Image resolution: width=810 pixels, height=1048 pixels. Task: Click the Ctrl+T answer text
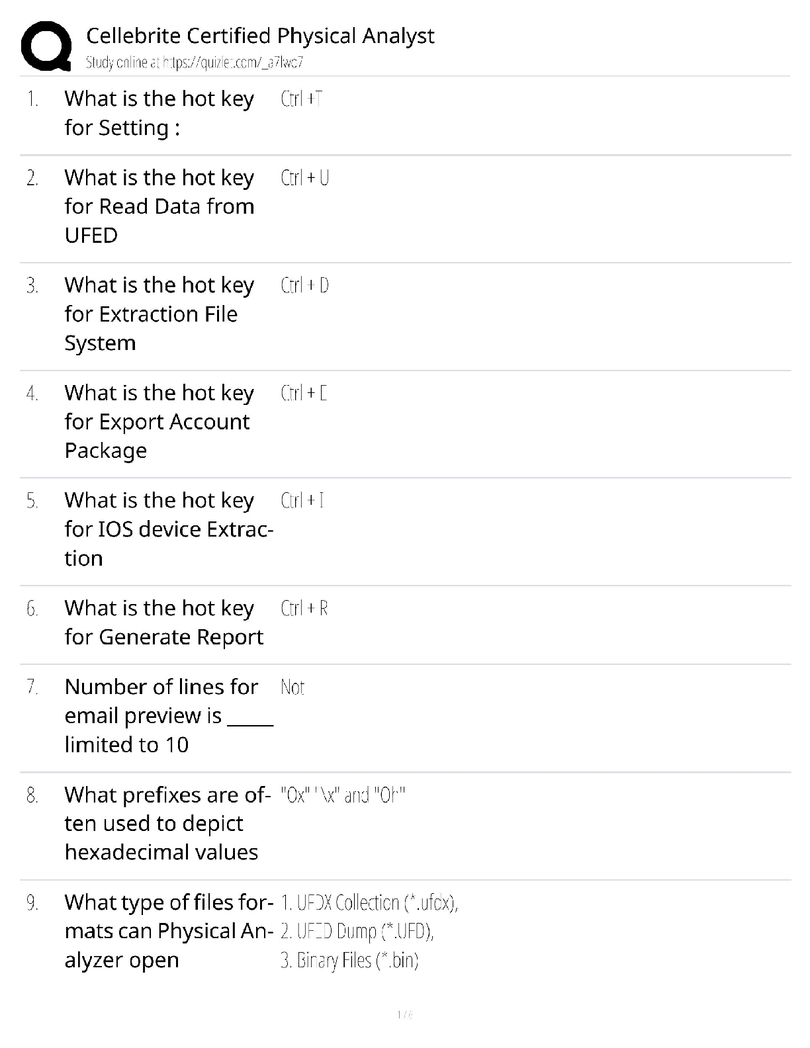click(301, 99)
